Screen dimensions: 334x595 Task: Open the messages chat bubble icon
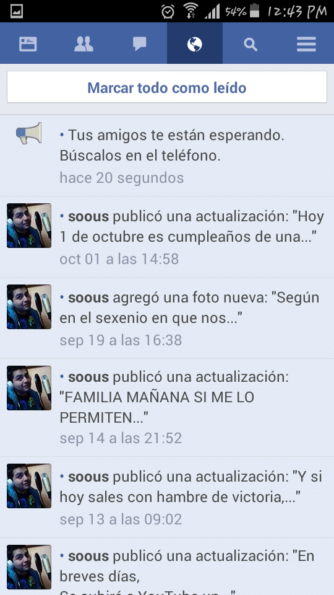[139, 44]
